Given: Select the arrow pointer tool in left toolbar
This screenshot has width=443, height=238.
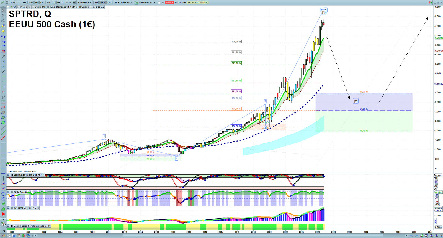Looking at the screenshot, I should coord(3,11).
